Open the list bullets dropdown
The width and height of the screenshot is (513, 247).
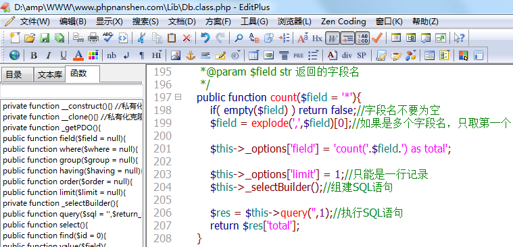[314, 55]
